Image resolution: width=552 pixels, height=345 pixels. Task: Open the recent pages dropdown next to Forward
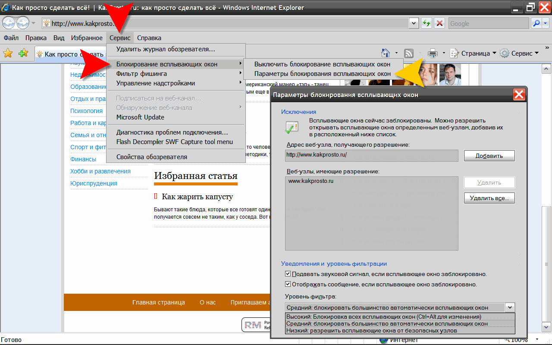(x=33, y=23)
